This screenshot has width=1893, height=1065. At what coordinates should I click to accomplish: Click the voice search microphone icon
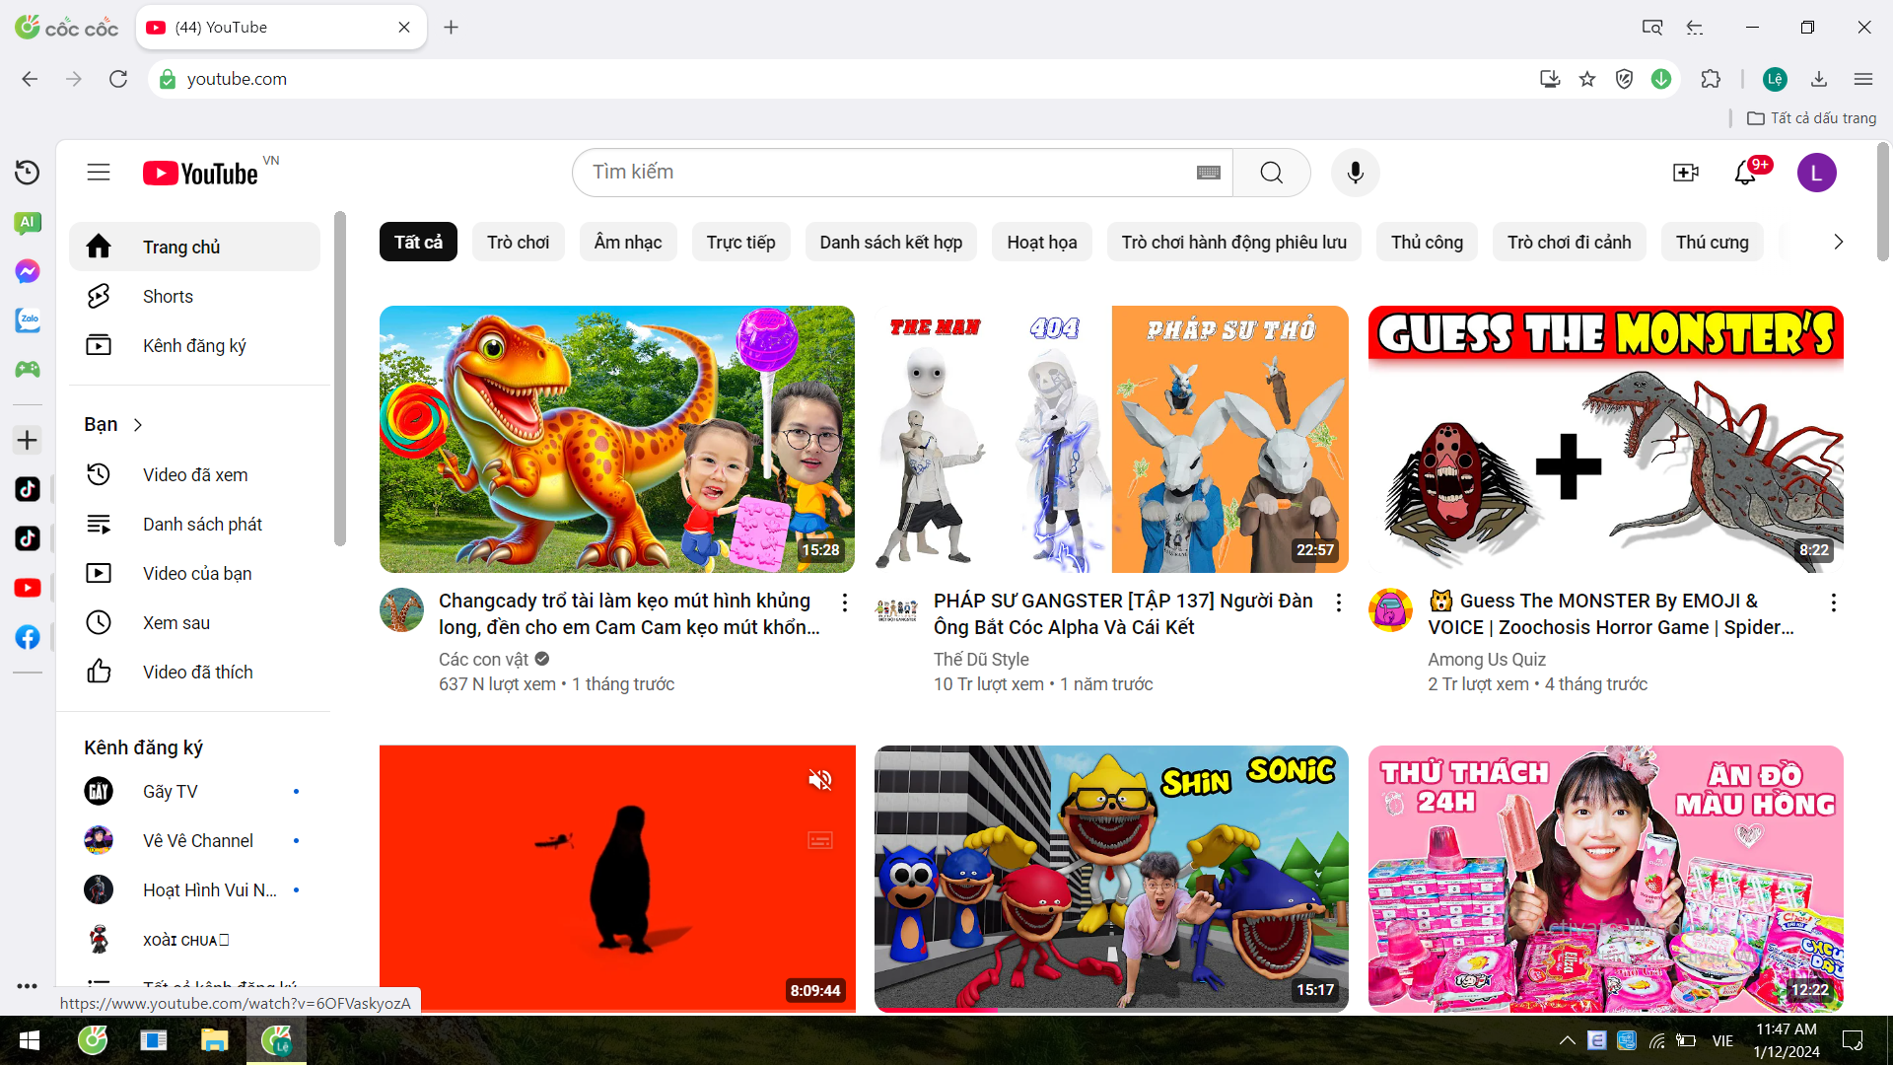pos(1355,173)
